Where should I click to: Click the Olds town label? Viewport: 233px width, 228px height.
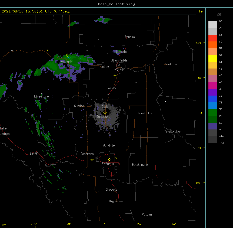click(x=105, y=107)
